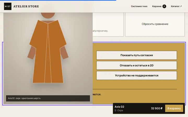Click the 32 900 ₽ price
Viewport: 188px width, 117px height.
pyautogui.click(x=157, y=108)
